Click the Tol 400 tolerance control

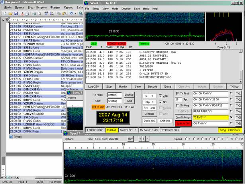click(x=149, y=108)
